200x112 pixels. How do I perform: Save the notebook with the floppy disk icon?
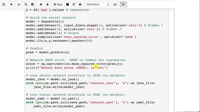[4, 4]
